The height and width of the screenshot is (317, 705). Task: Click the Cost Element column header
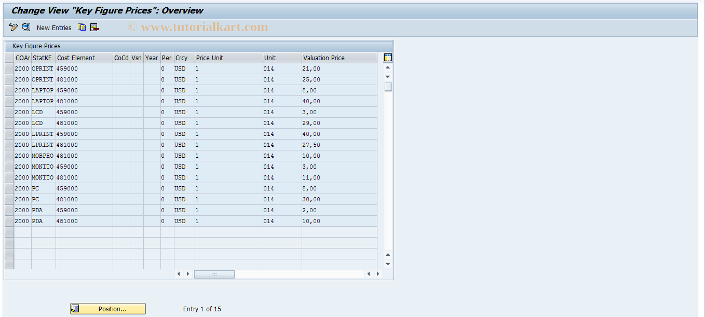coord(84,58)
